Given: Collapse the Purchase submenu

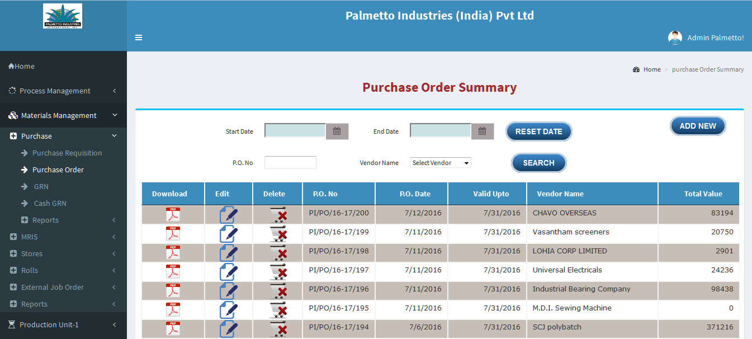Looking at the screenshot, I should coord(63,136).
